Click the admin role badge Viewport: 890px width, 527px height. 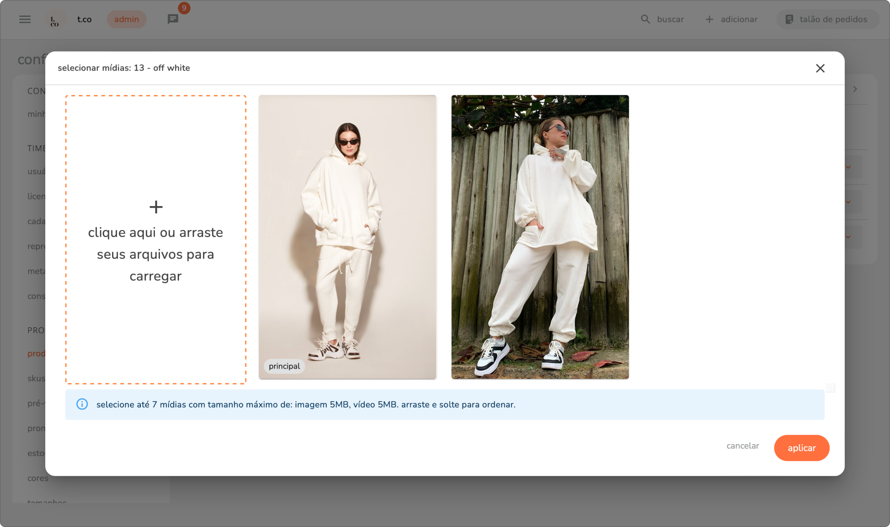pyautogui.click(x=126, y=19)
